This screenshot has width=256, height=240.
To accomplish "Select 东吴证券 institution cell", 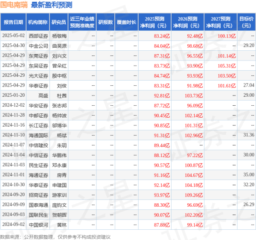I will [38, 66].
